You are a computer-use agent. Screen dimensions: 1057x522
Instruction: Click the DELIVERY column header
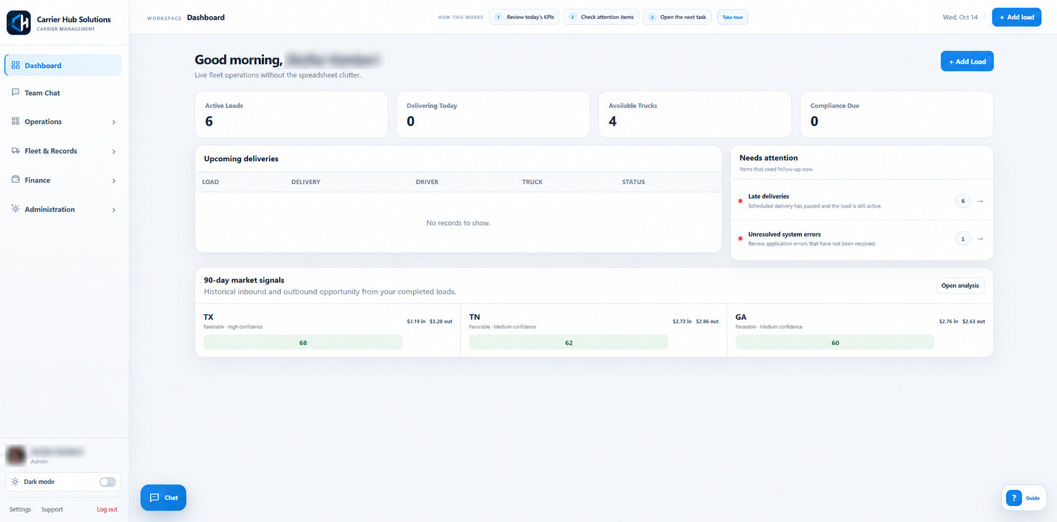(x=306, y=182)
